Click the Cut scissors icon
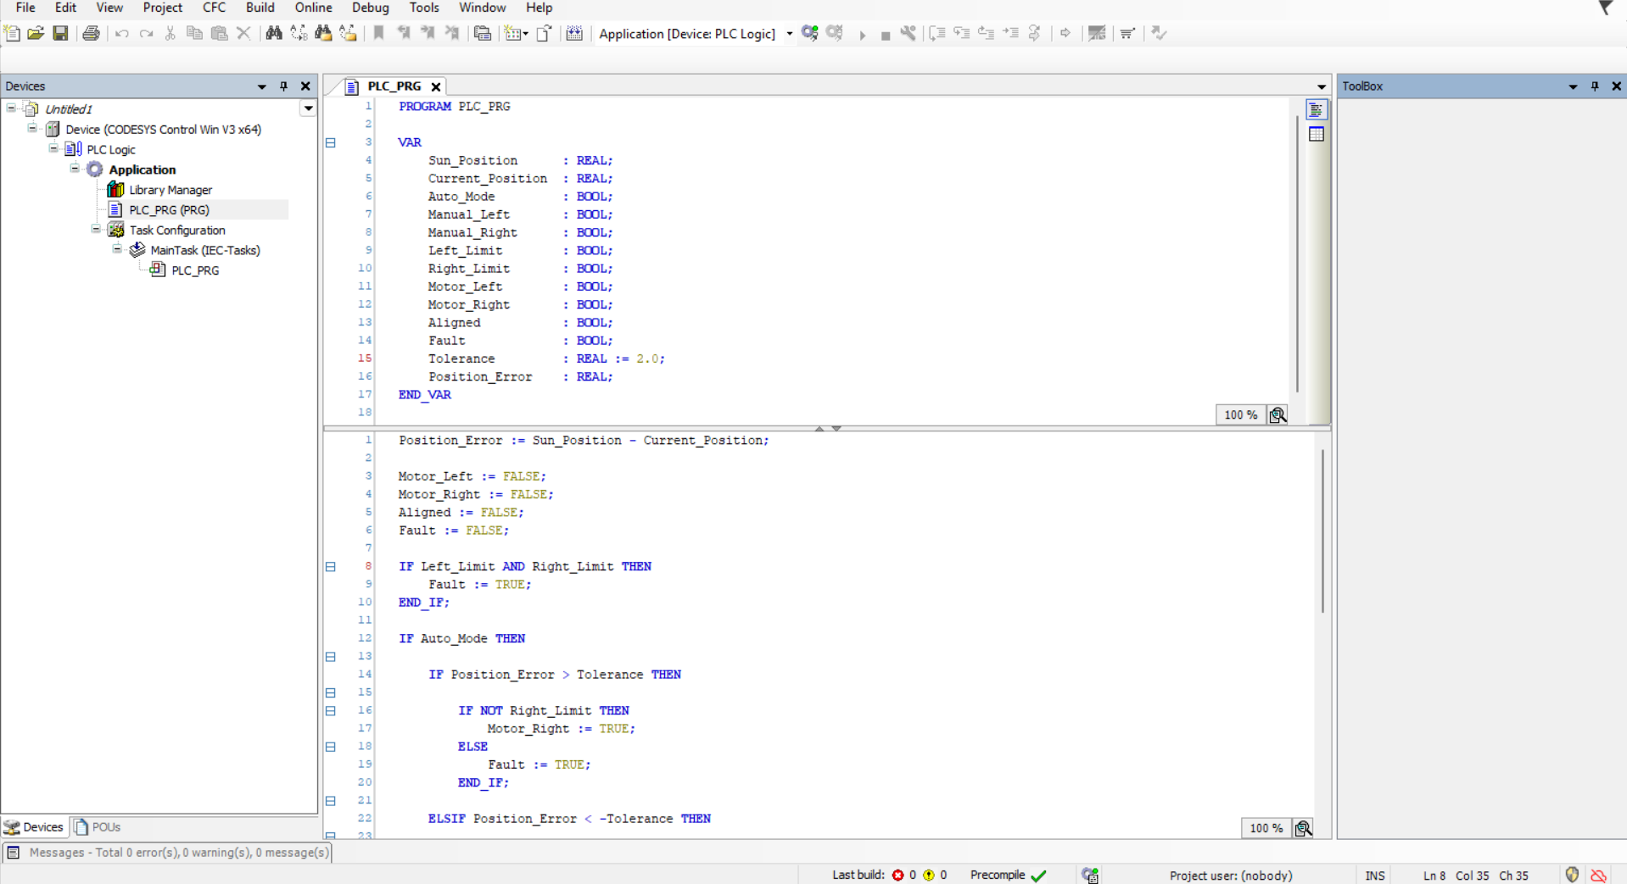This screenshot has height=884, width=1627. coord(171,33)
